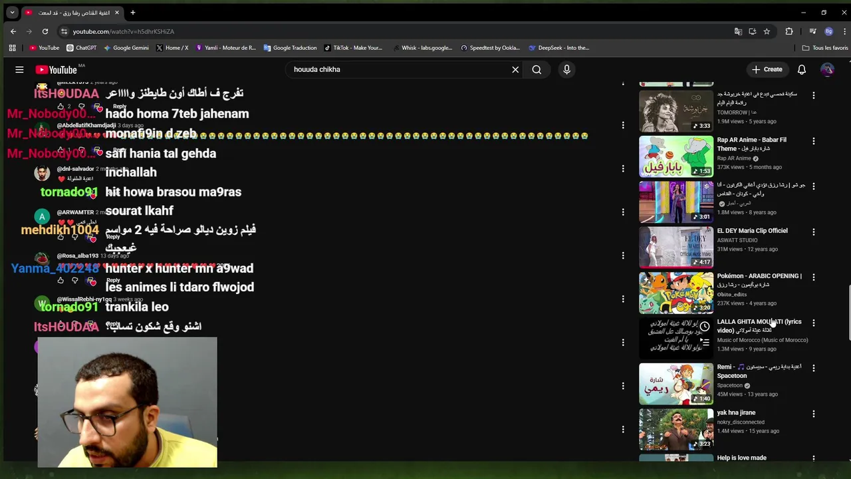851x479 pixels.
Task: Open the Remi Spacetoon video thumbnail
Action: click(676, 384)
